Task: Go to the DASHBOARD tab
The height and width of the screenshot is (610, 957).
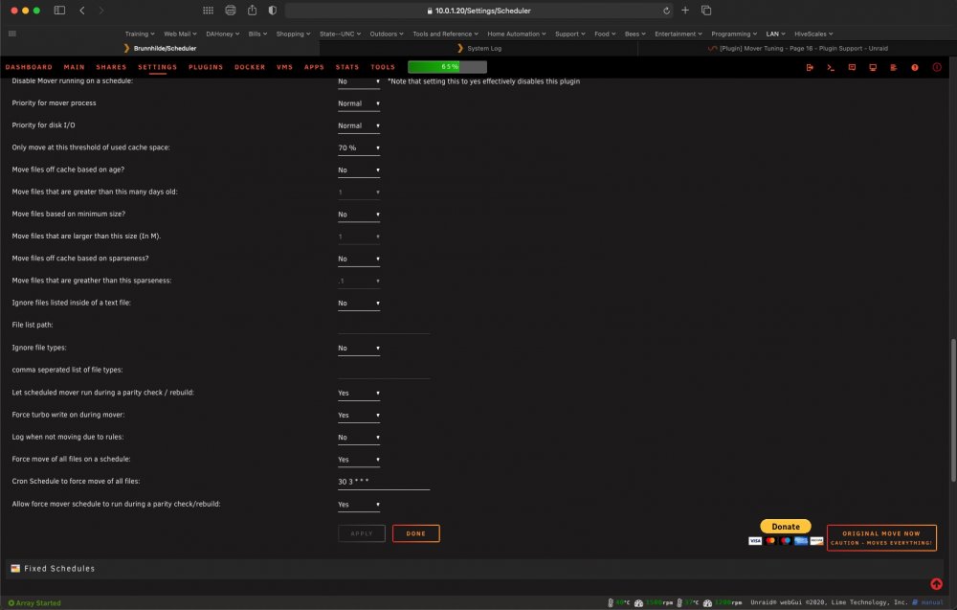Action: (29, 67)
